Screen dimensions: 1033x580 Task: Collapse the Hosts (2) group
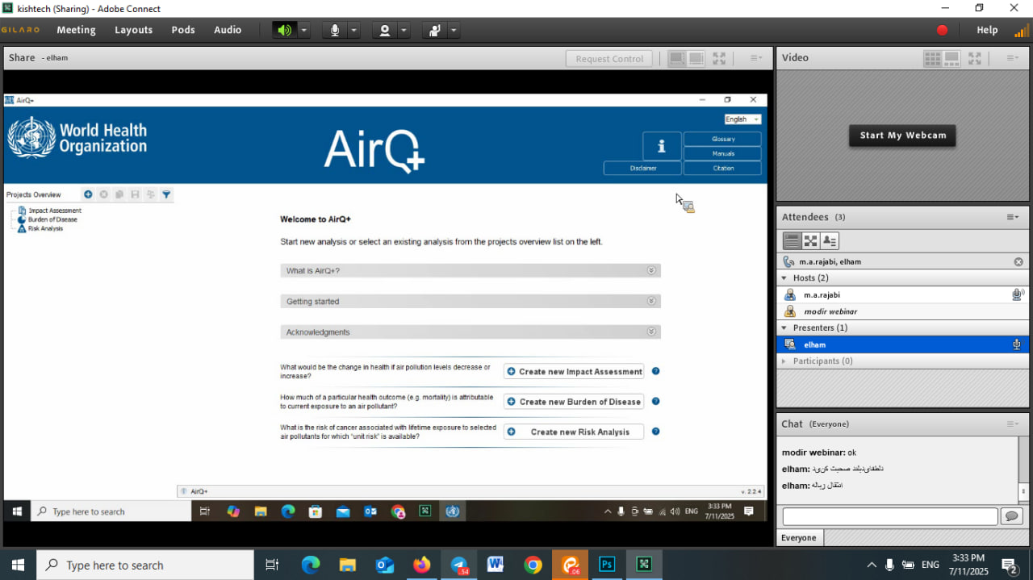[784, 278]
